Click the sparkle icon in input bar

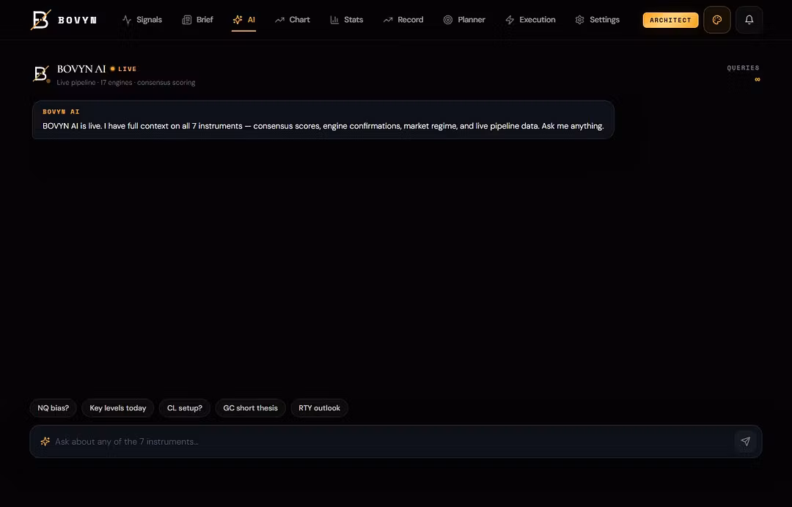point(45,441)
